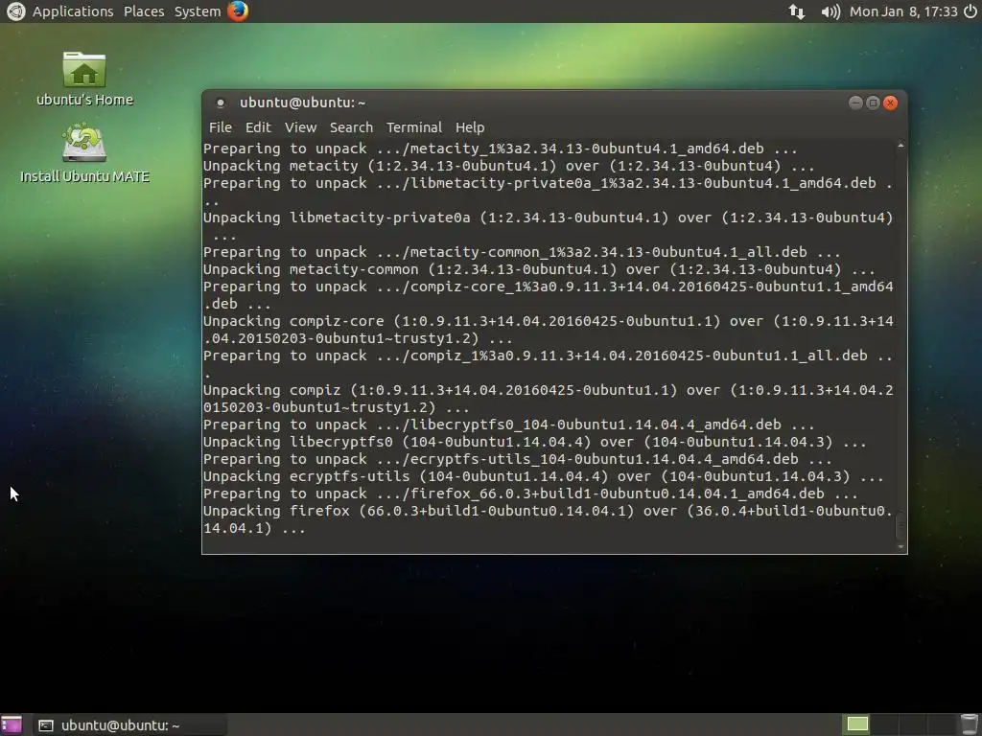Launch Firefox from the top panel
The image size is (982, 736).
click(238, 11)
